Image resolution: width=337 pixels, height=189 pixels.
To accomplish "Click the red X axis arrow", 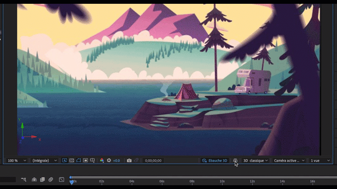I will 31,137.
